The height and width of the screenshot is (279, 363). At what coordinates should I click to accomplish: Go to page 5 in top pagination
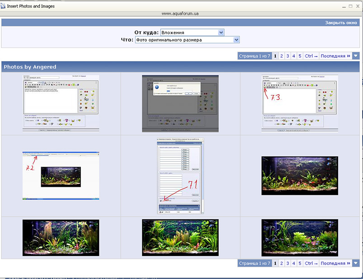[299, 56]
